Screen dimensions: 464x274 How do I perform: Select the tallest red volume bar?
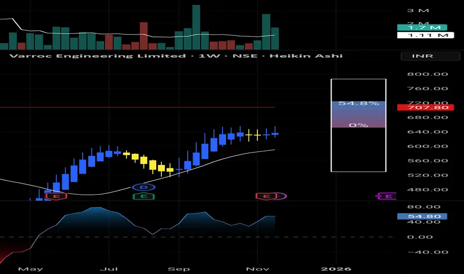click(x=144, y=36)
